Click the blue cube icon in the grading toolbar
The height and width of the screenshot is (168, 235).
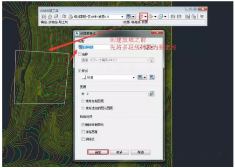coord(160,16)
